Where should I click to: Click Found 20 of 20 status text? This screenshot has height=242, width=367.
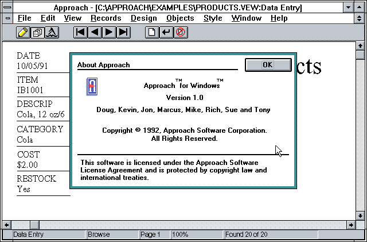[x=246, y=235]
